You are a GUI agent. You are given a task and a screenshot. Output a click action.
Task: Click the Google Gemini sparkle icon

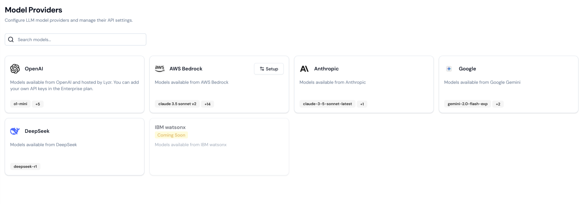pos(449,69)
